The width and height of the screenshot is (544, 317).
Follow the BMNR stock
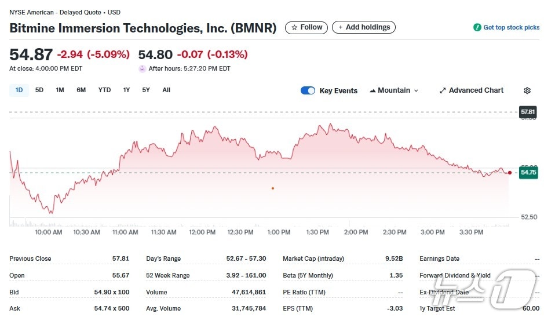[306, 27]
